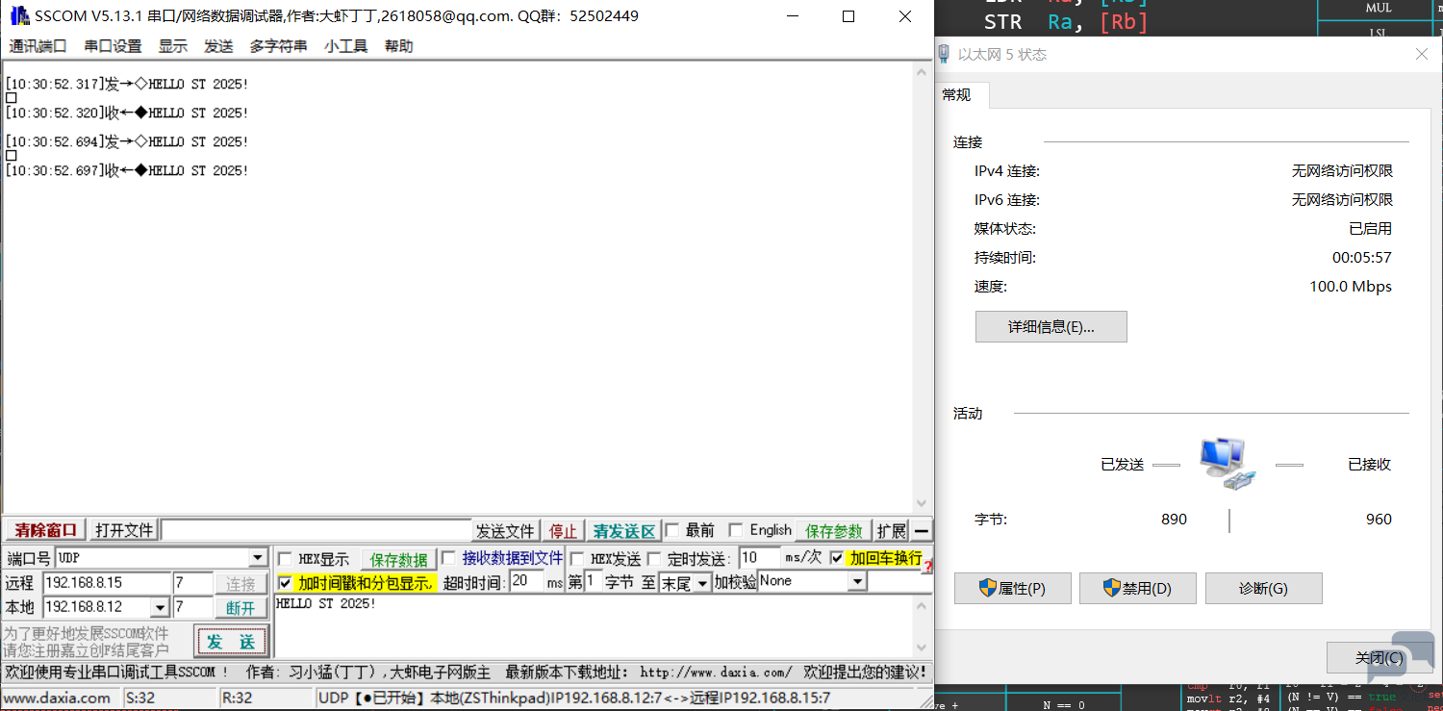Viewport: 1443px width, 711px height.
Task: Click the network computers activity icon
Action: [x=1228, y=466]
